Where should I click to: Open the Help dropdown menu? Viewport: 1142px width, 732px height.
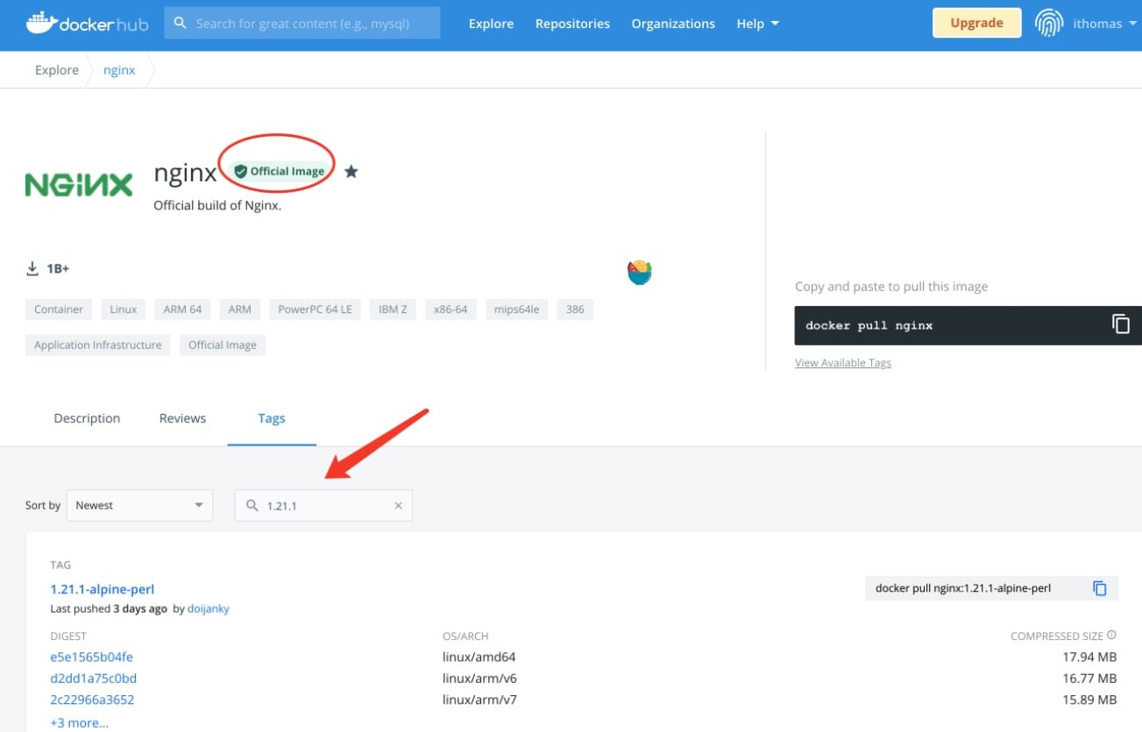[755, 24]
